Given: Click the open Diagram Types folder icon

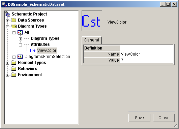Looking at the screenshot, I should click(x=14, y=26).
